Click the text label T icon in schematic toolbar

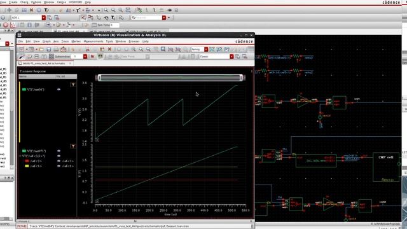[46, 10]
